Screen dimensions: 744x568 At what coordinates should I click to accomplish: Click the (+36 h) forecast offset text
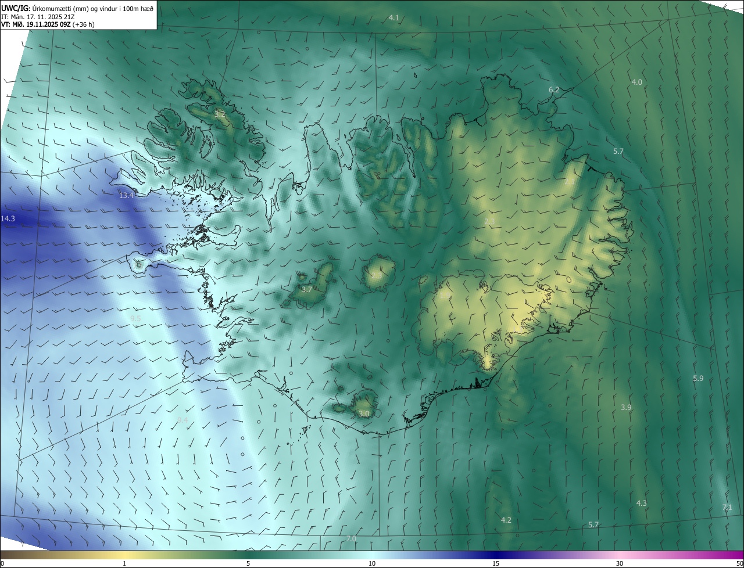coord(84,24)
